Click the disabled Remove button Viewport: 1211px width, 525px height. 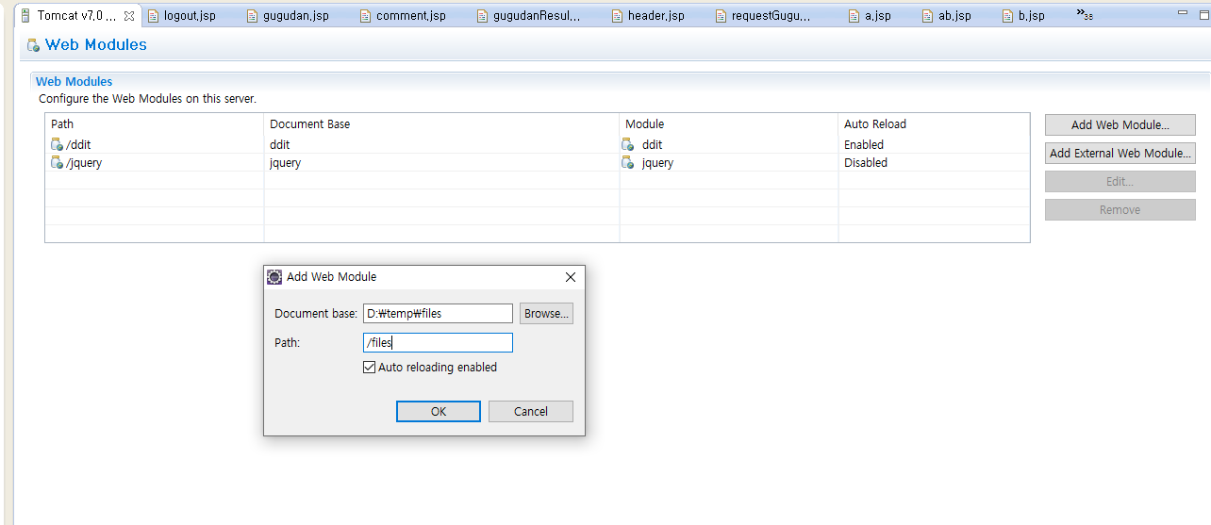click(1120, 209)
